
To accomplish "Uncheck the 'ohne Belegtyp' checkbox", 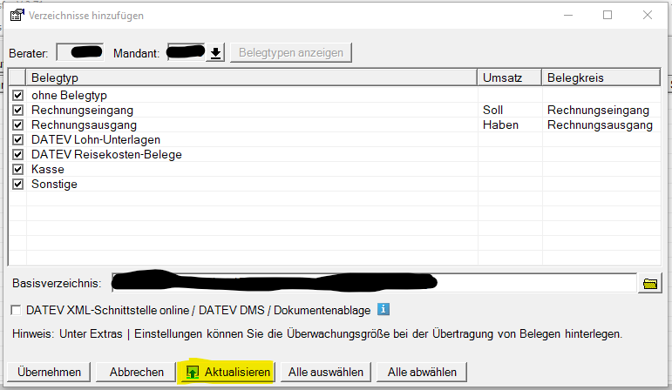I will pyautogui.click(x=17, y=95).
